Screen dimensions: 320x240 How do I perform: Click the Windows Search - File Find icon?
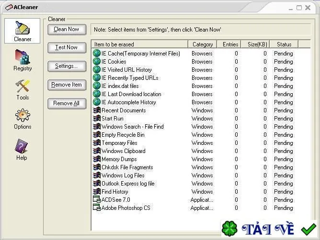tap(97, 127)
